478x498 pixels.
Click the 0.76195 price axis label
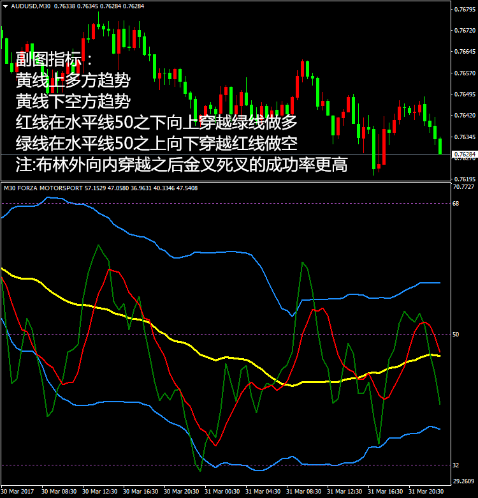(465, 179)
